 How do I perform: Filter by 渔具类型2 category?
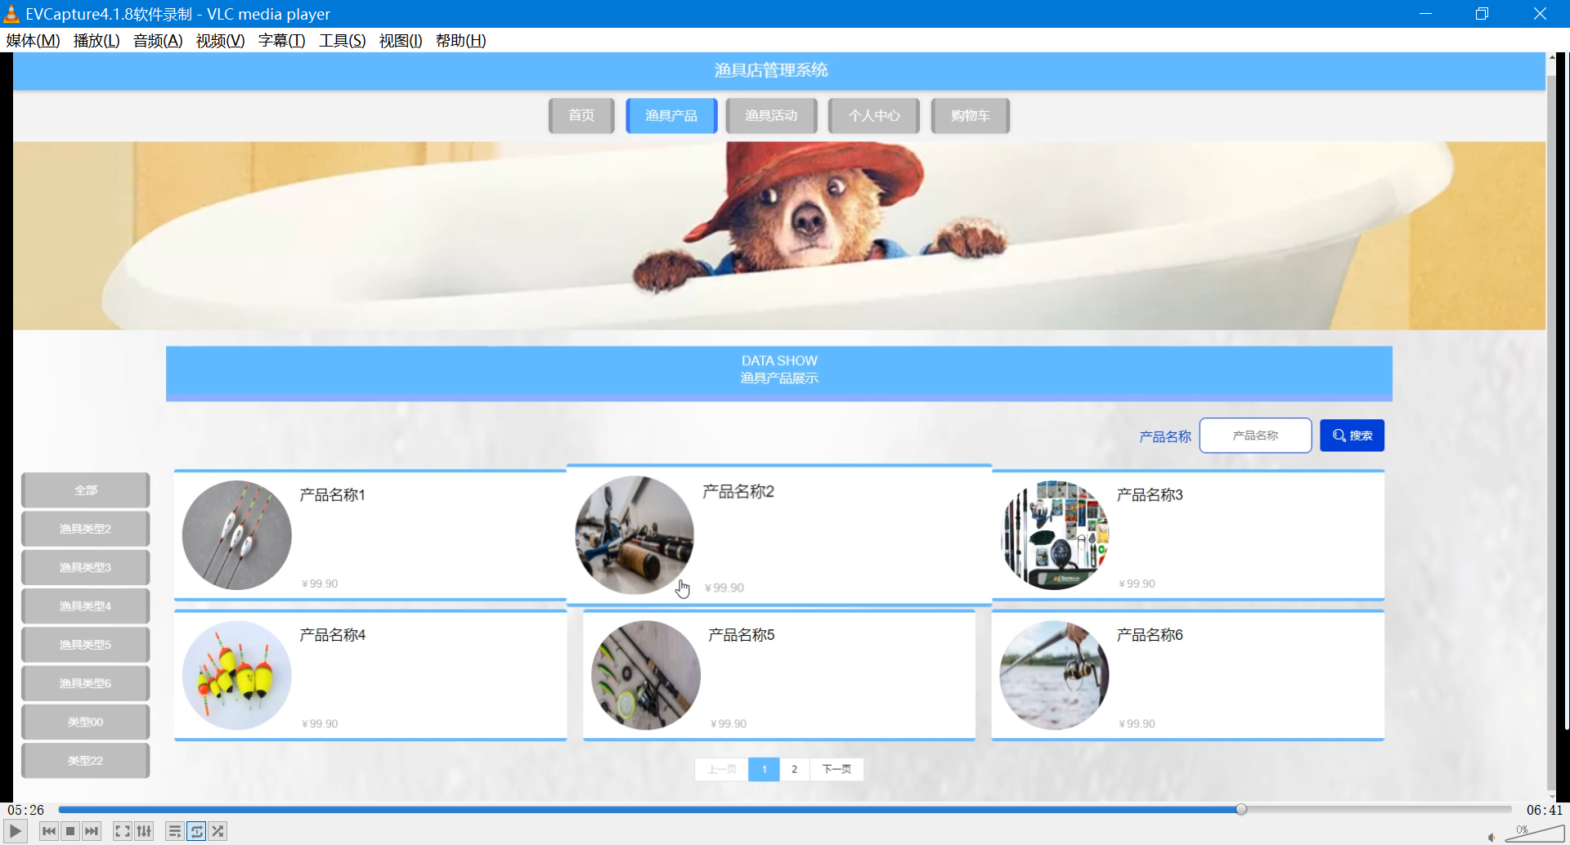(86, 529)
